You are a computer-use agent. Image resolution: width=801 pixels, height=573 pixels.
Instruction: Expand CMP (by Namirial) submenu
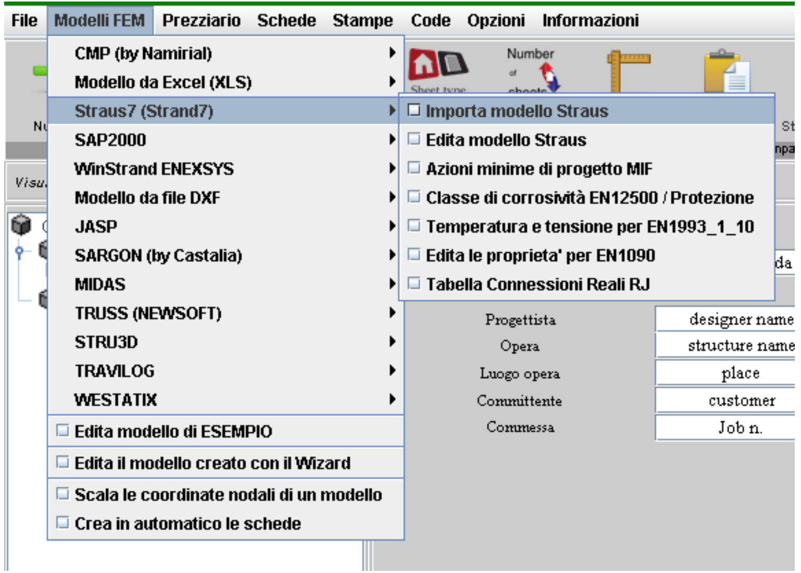click(x=226, y=53)
